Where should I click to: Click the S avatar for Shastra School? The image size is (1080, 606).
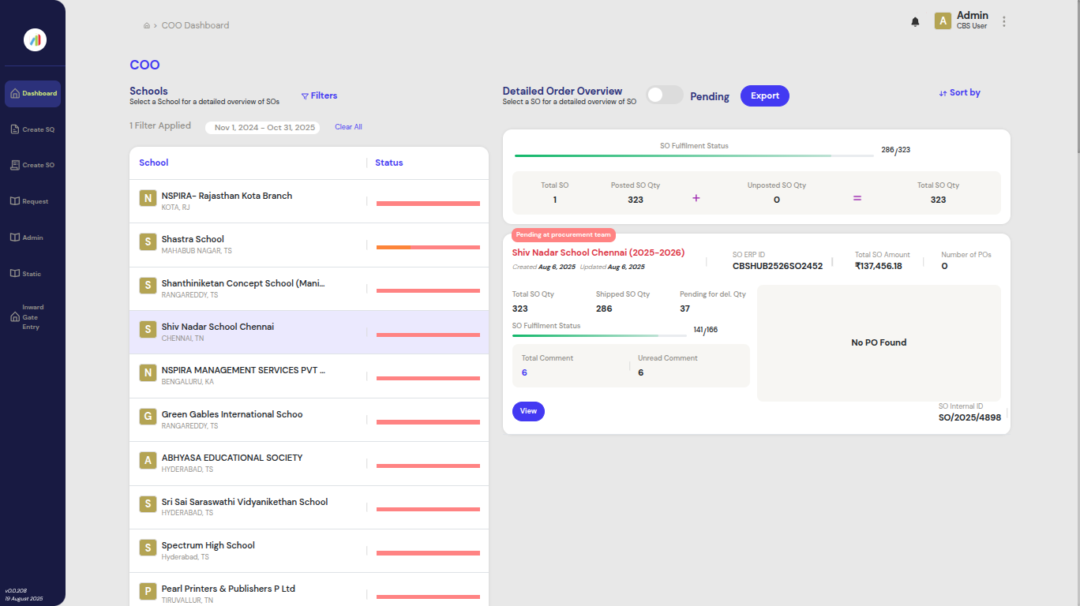pyautogui.click(x=148, y=241)
